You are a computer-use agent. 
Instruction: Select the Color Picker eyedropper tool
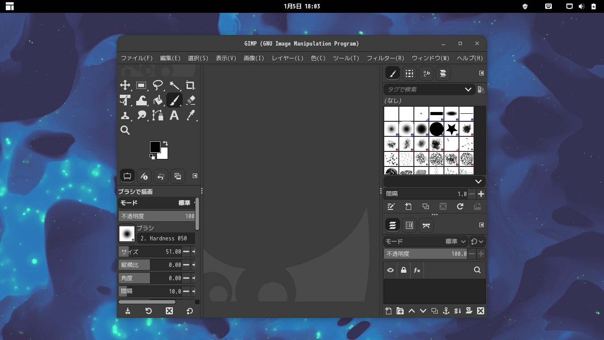tap(191, 116)
